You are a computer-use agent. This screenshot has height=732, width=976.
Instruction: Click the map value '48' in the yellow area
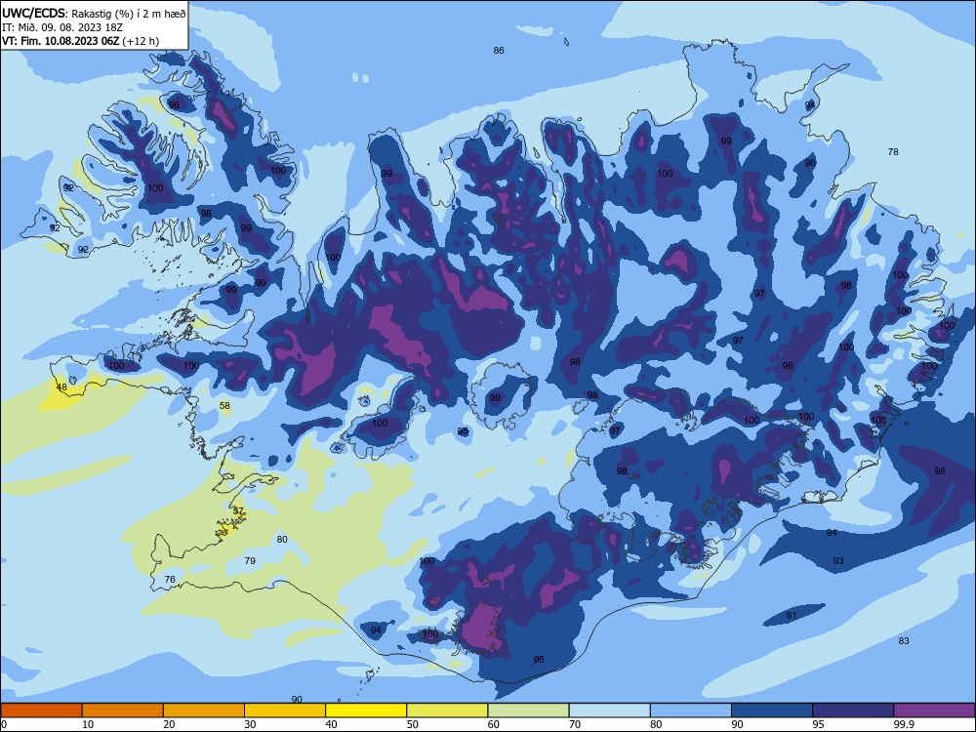pos(61,387)
